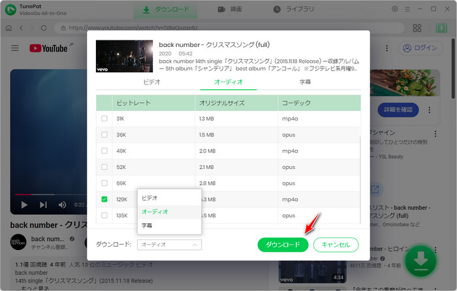Check the 31K bitrate row
The width and height of the screenshot is (457, 291).
104,119
